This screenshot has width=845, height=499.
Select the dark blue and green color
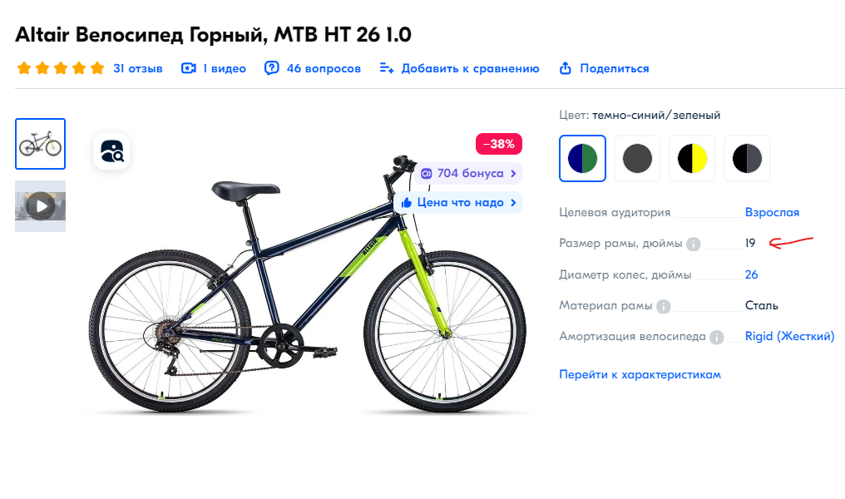tap(582, 158)
